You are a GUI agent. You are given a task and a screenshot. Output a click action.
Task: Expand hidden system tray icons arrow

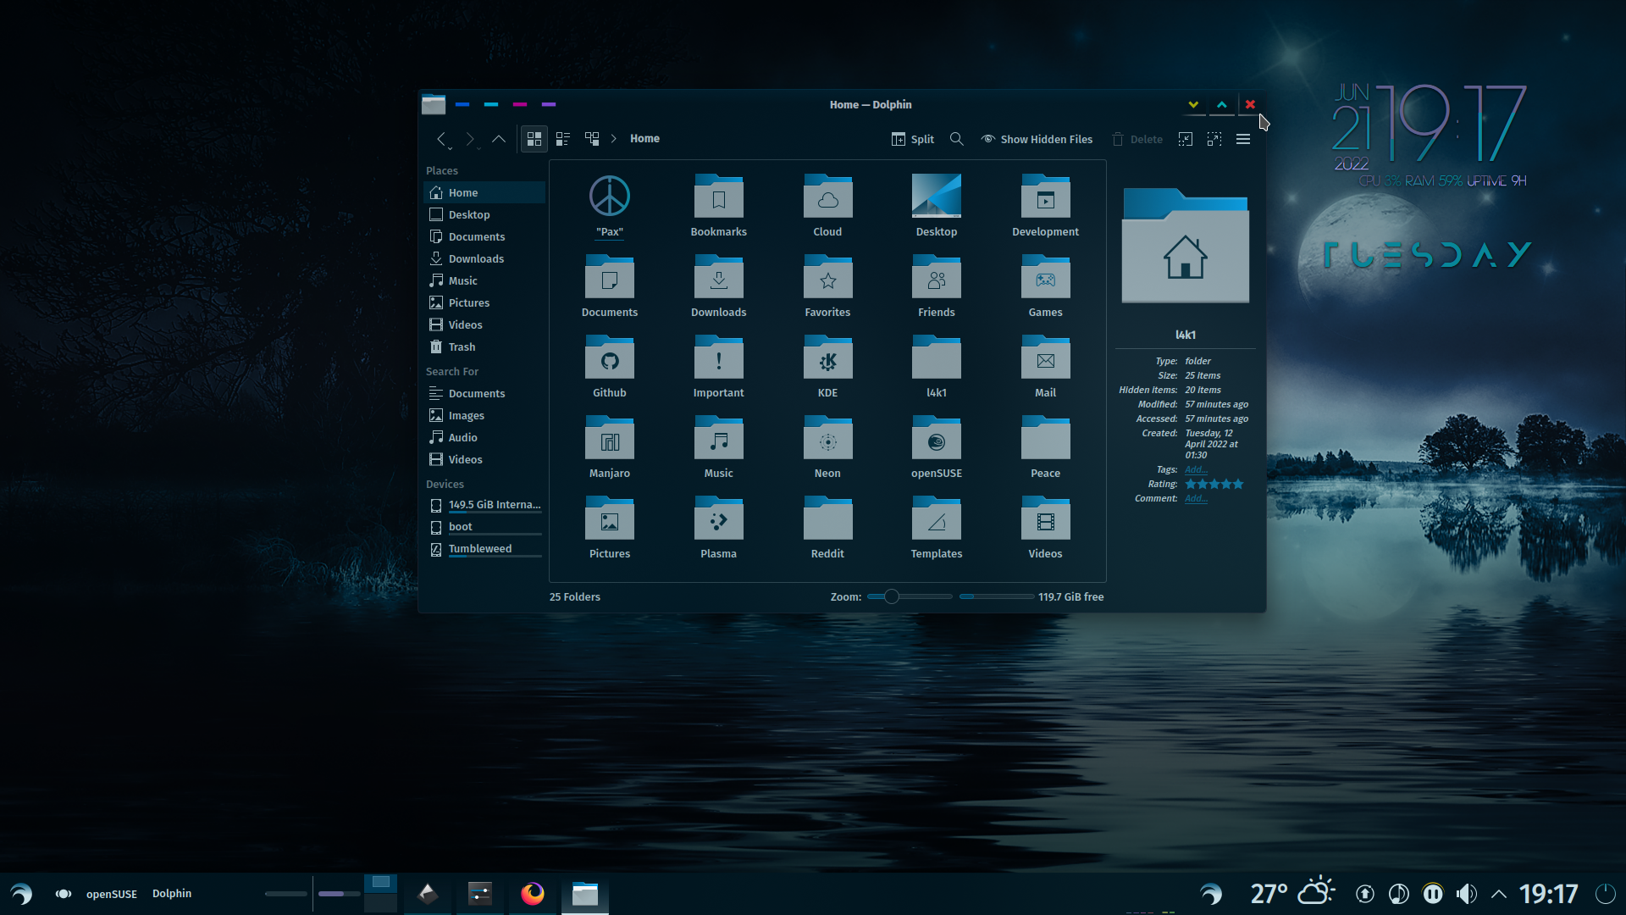pos(1499,894)
